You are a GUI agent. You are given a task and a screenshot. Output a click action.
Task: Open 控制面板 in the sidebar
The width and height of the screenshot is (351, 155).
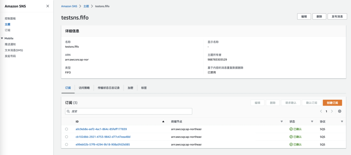10,18
